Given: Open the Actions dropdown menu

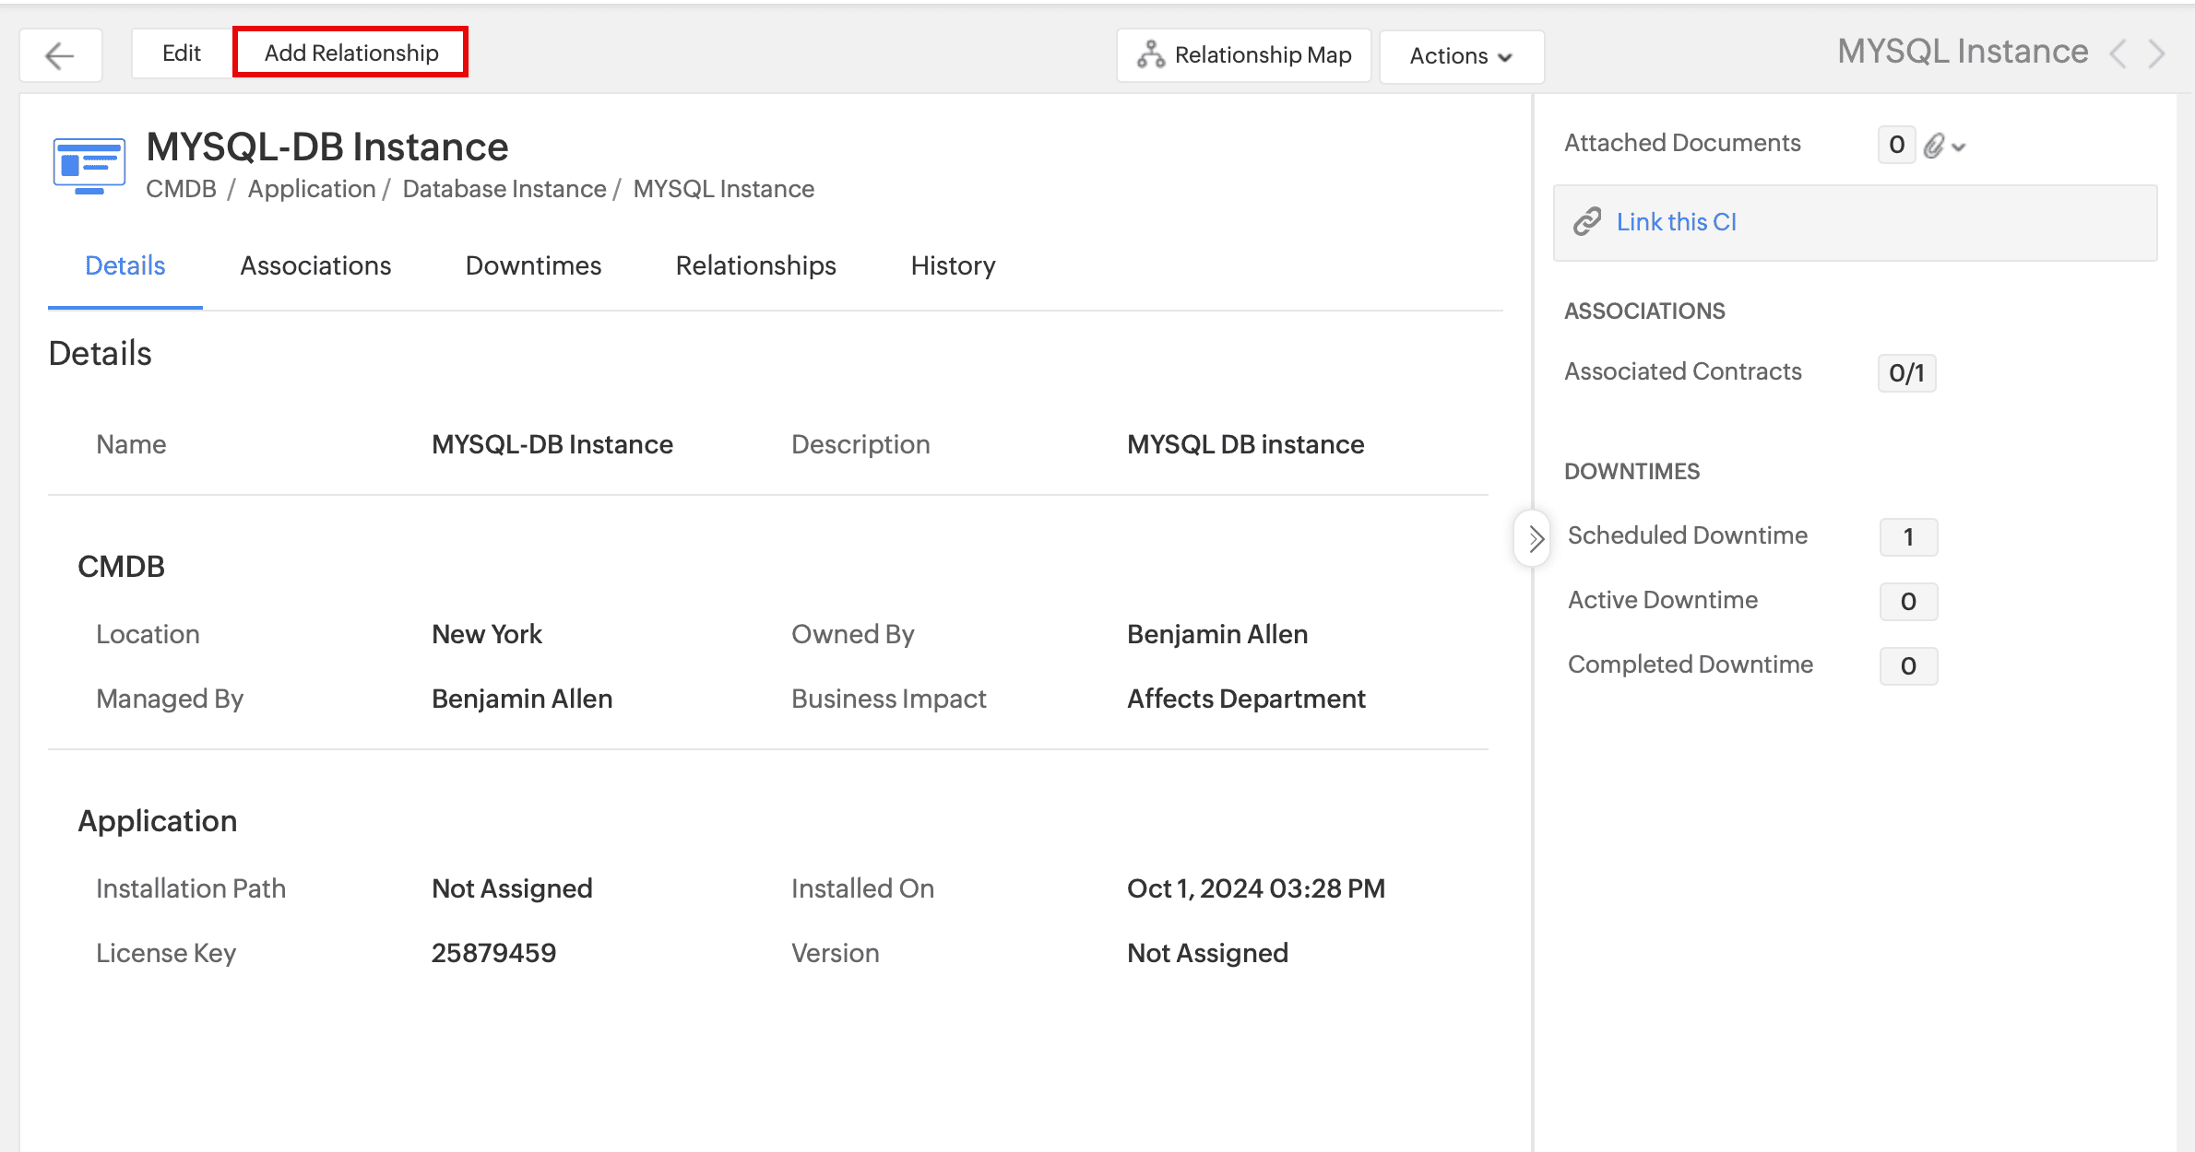Looking at the screenshot, I should coord(1461,55).
